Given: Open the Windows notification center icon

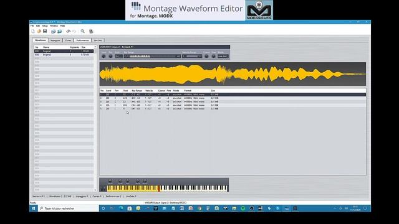Looking at the screenshot, I should [x=365, y=208].
